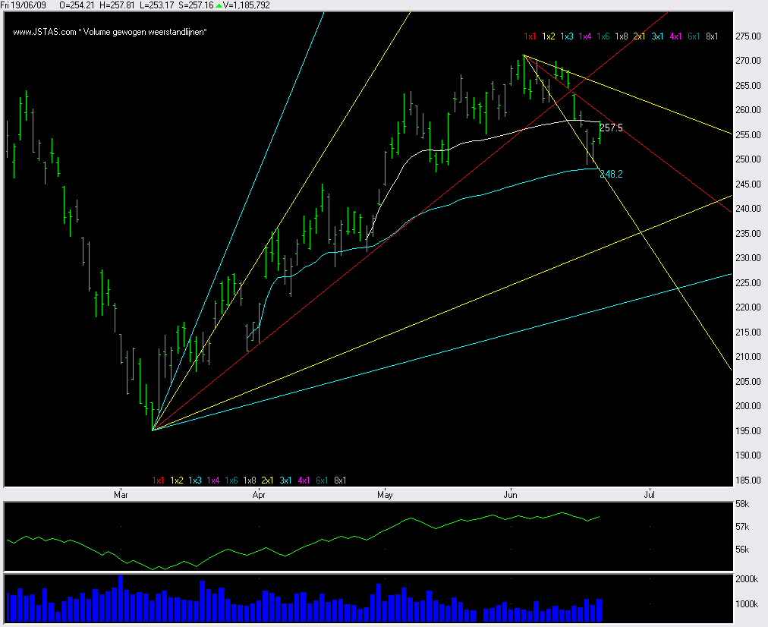Jump to the Jul label on time axis

click(x=650, y=495)
